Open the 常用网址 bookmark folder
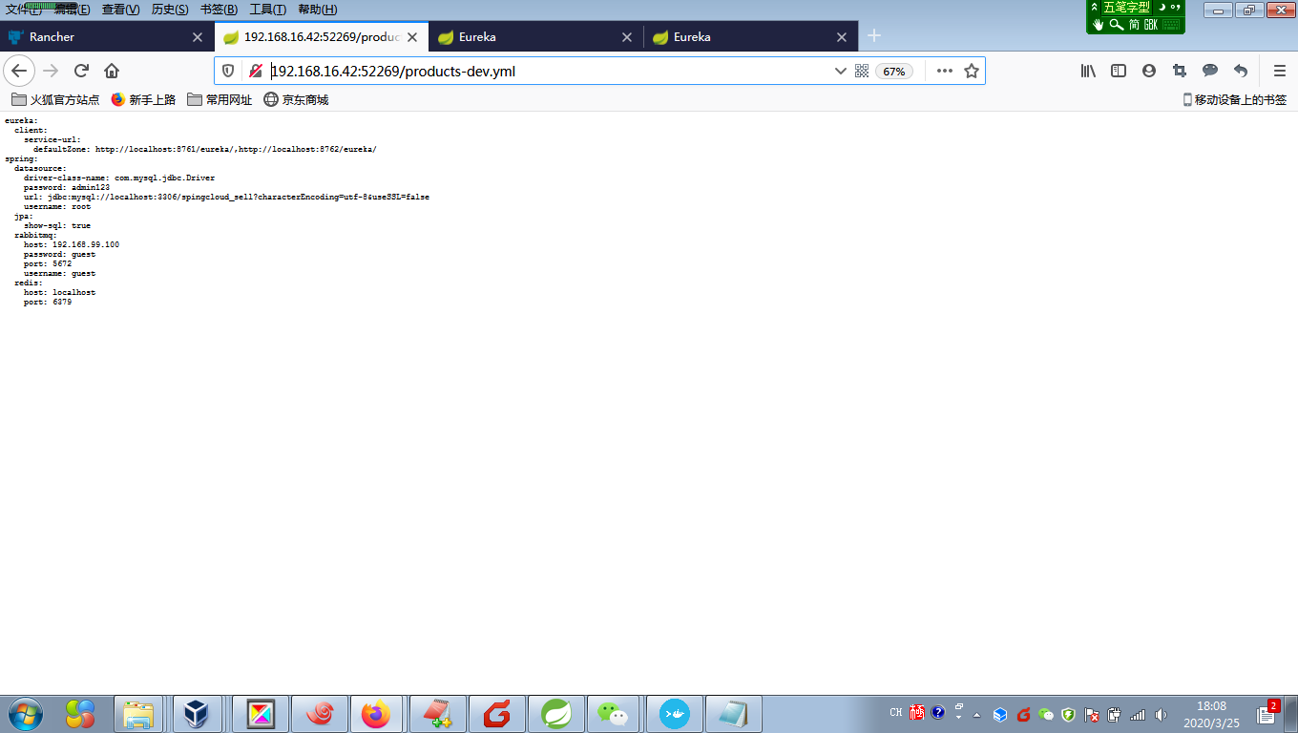1298x733 pixels. click(220, 99)
